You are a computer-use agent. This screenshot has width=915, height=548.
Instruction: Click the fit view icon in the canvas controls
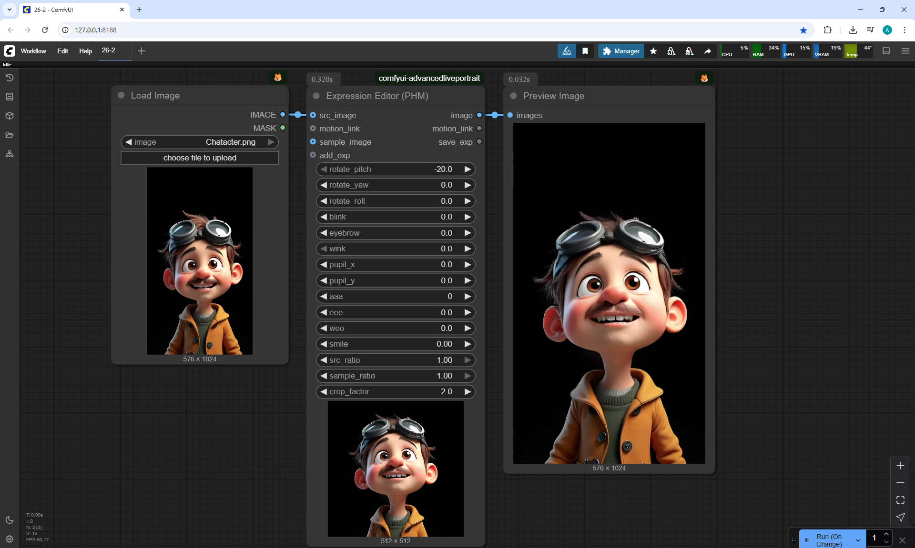pyautogui.click(x=900, y=500)
